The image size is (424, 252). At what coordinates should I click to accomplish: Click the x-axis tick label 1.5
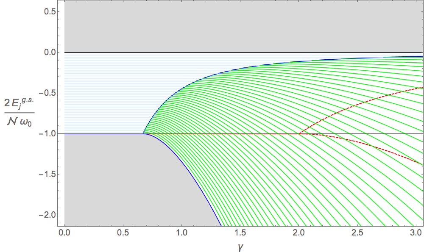click(240, 233)
